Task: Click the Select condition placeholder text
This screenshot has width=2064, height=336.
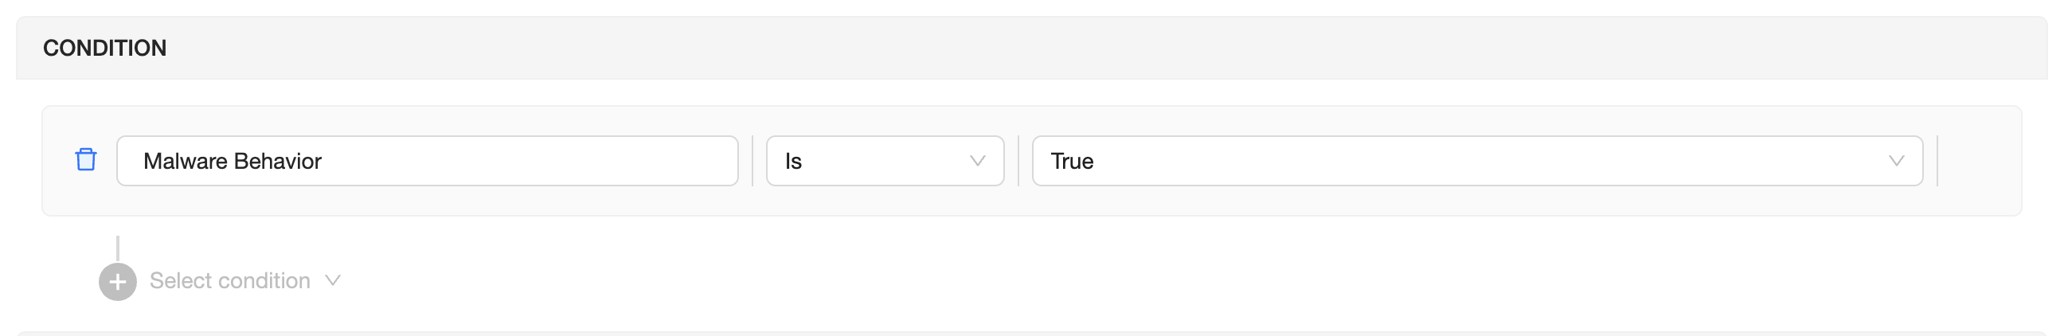Action: [x=229, y=281]
